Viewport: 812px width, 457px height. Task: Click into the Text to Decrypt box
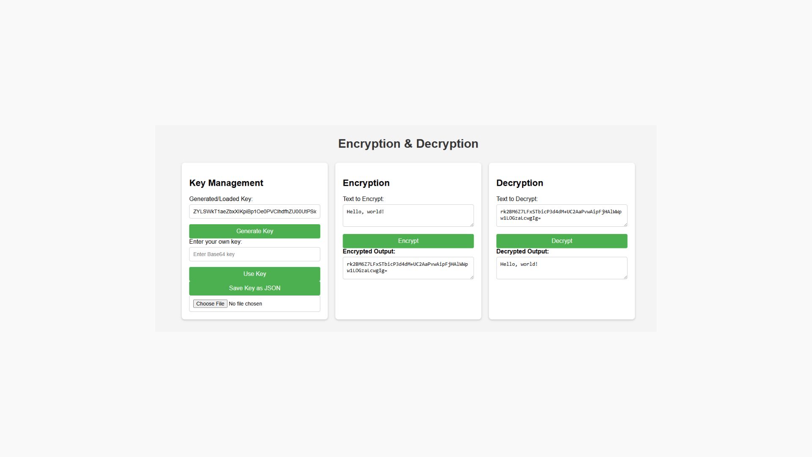coord(562,216)
